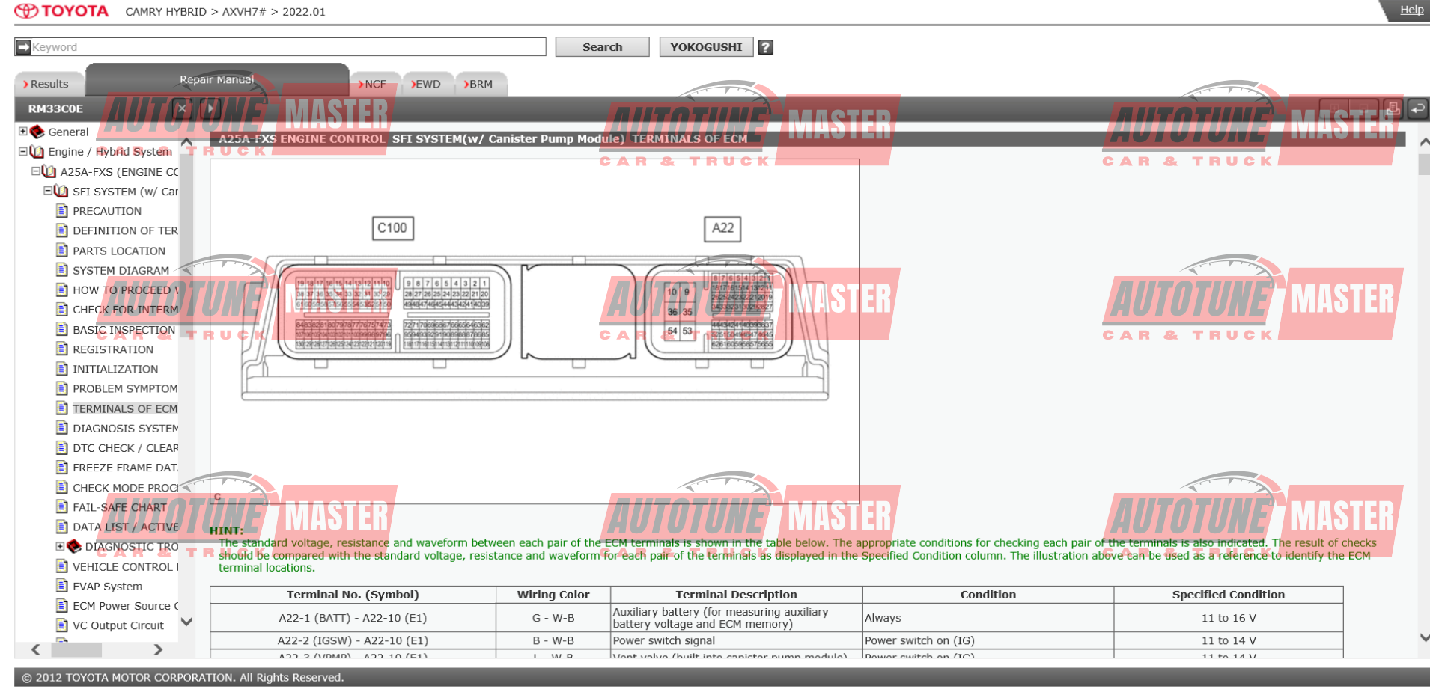Click the print icon in the toolbar

point(1393,108)
